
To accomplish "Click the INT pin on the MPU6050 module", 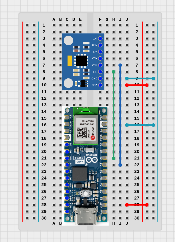I will point(100,38).
